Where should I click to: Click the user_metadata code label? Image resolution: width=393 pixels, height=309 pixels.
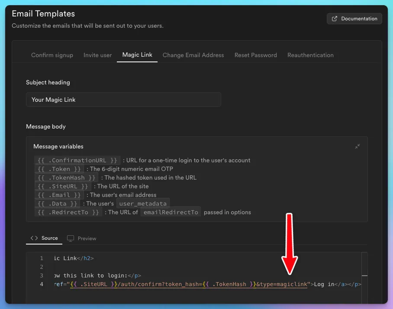click(143, 203)
